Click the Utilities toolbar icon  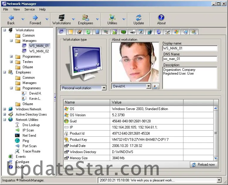pos(112,18)
